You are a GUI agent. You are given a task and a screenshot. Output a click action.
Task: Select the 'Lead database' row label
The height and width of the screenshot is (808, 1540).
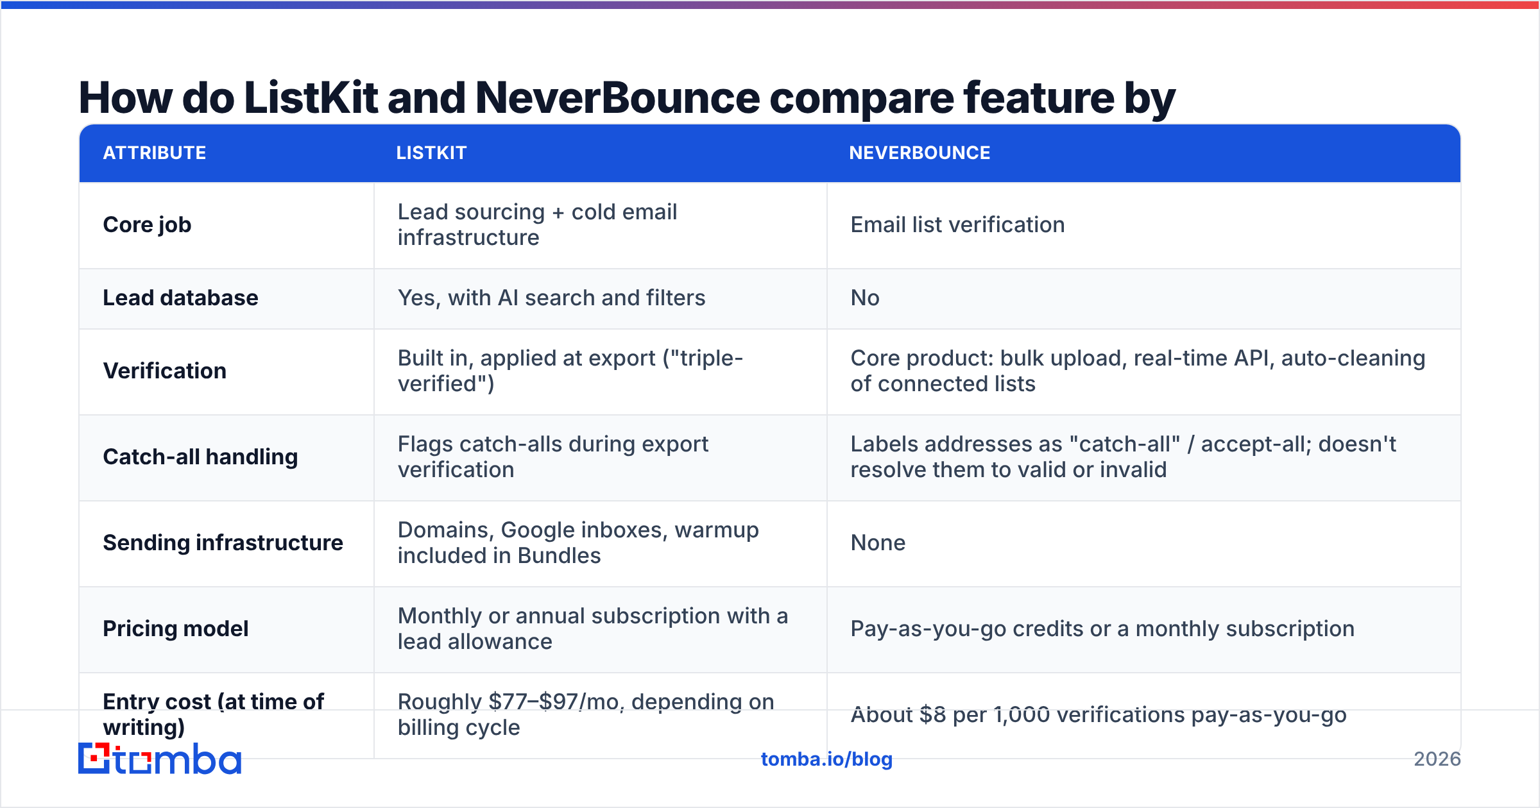pos(180,298)
